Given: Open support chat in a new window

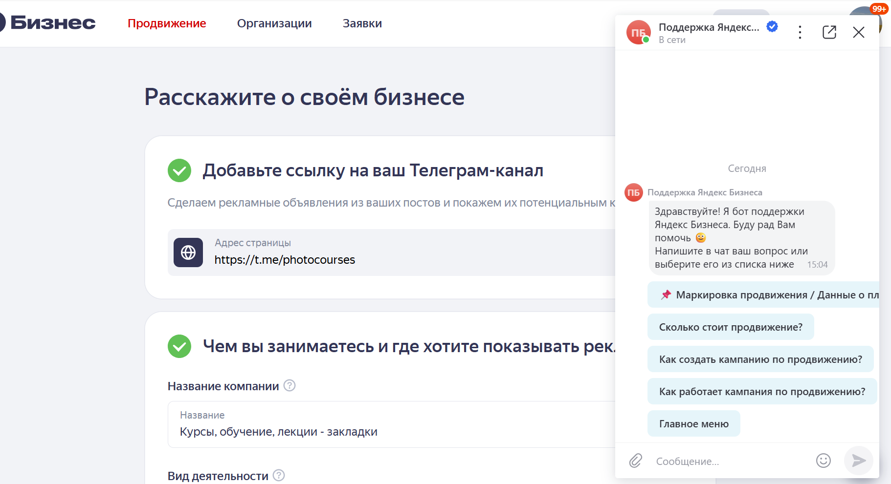Looking at the screenshot, I should coord(829,32).
